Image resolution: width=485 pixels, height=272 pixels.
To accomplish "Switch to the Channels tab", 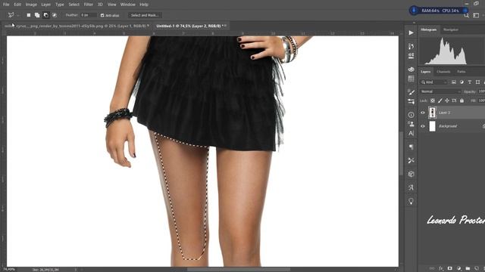I will (x=443, y=72).
